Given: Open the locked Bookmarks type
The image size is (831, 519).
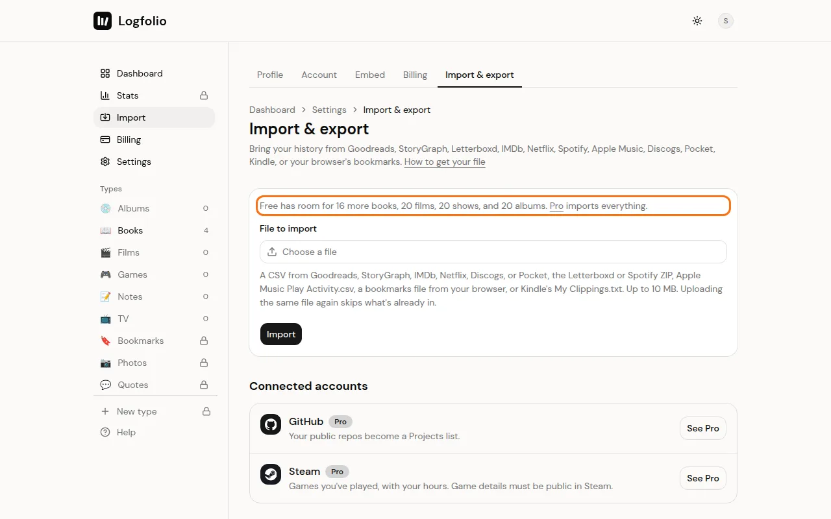Looking at the screenshot, I should 154,341.
